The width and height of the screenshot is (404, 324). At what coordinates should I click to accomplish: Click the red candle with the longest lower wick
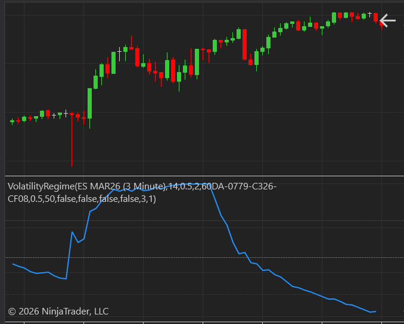coord(72,138)
